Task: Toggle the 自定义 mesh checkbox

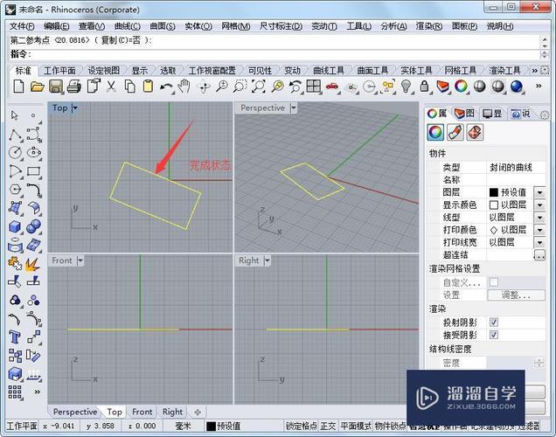Action: point(494,282)
